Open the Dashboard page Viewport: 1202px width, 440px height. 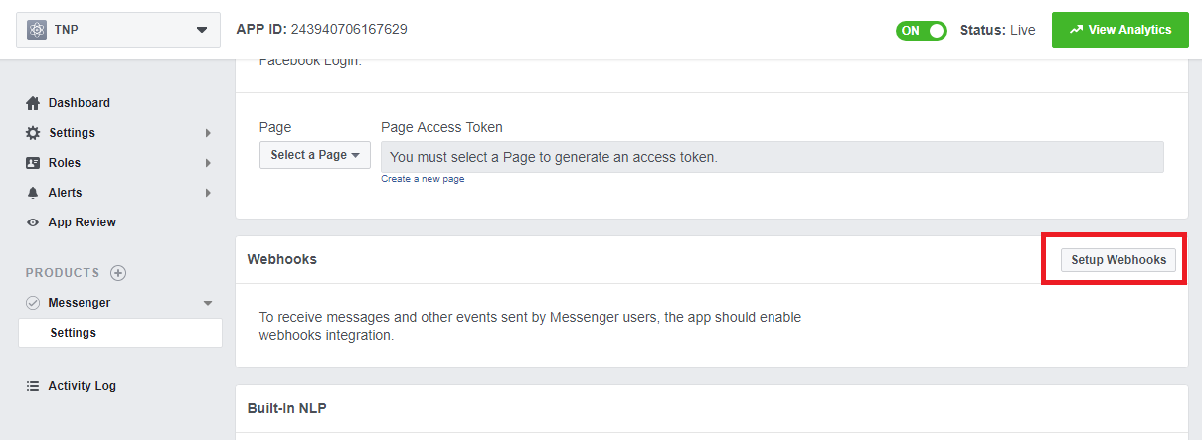point(80,103)
